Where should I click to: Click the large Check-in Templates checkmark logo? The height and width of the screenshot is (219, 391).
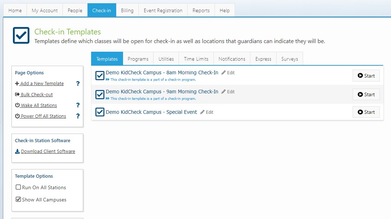(21, 35)
